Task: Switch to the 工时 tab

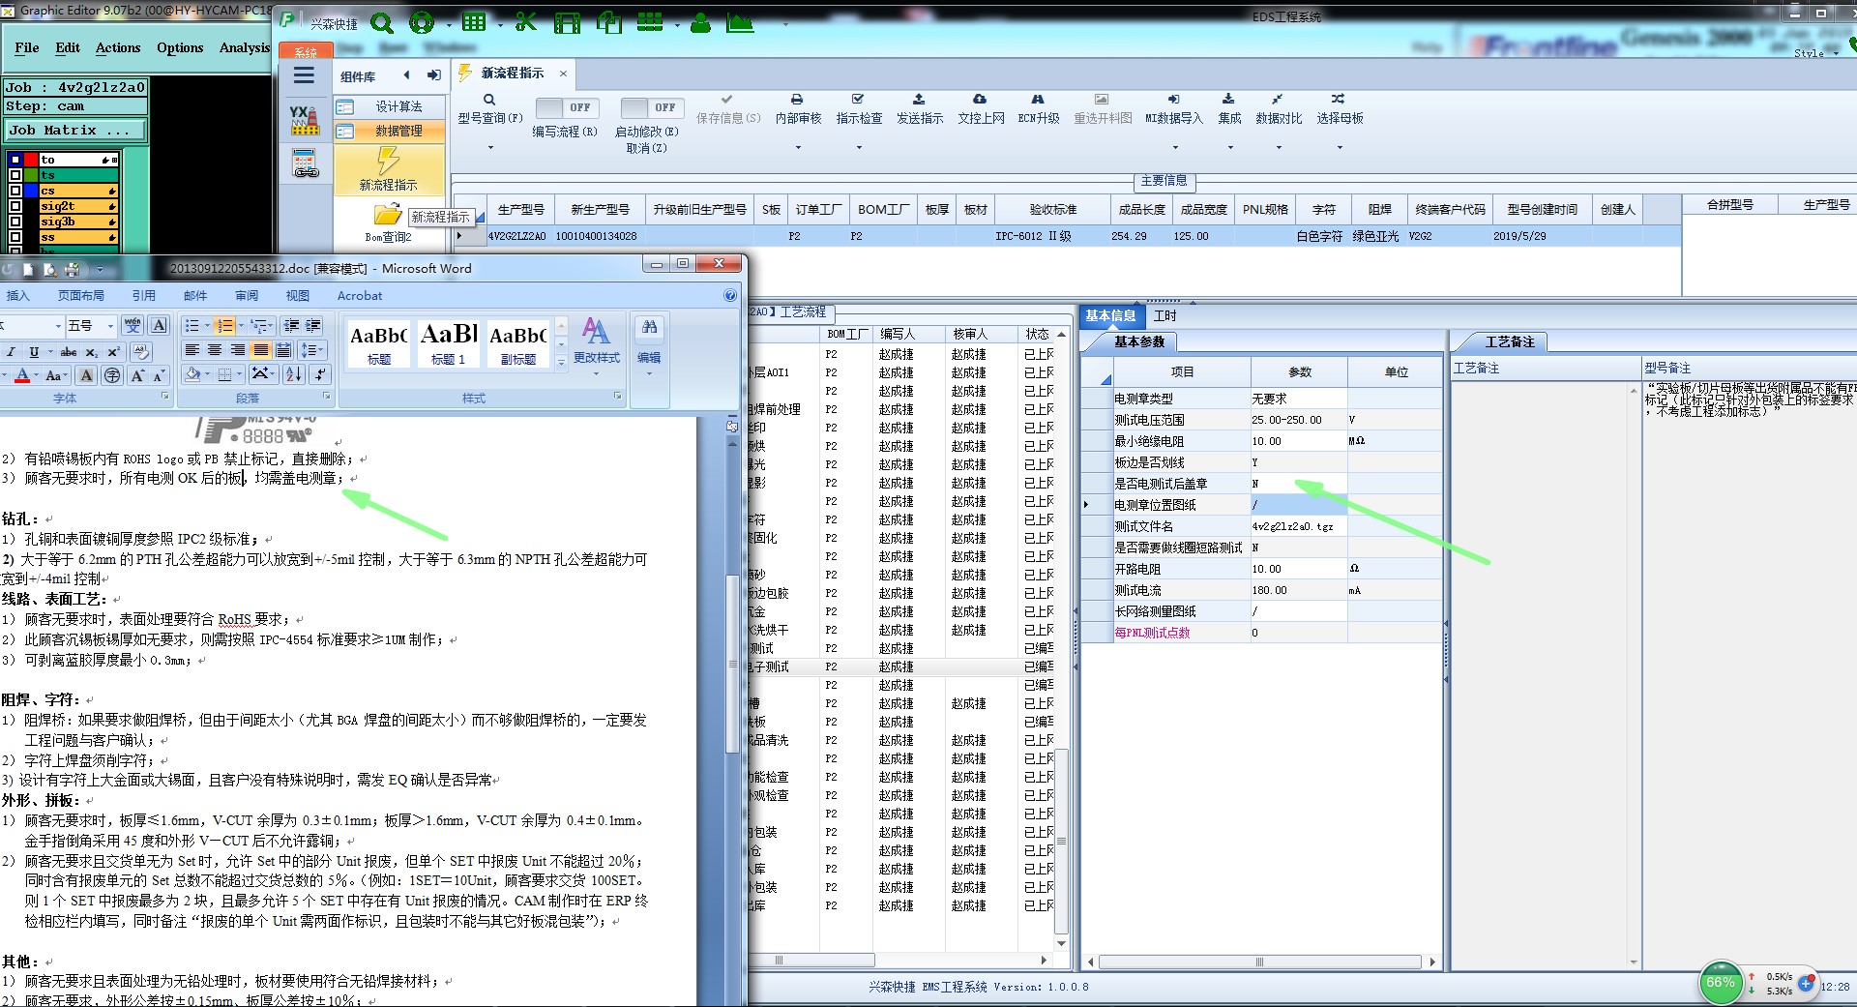Action: coord(1165,316)
